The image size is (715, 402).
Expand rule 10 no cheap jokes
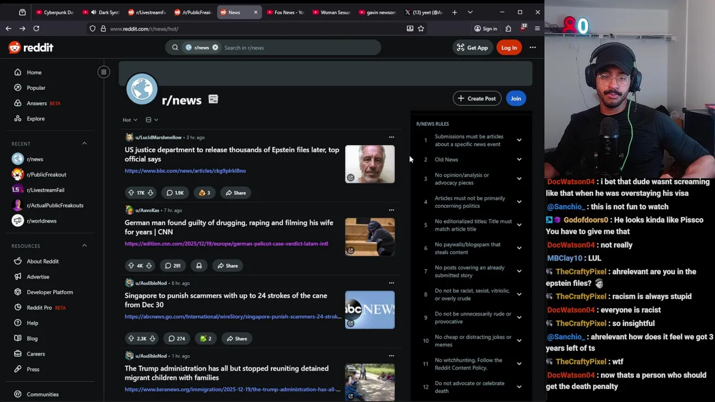(x=519, y=341)
